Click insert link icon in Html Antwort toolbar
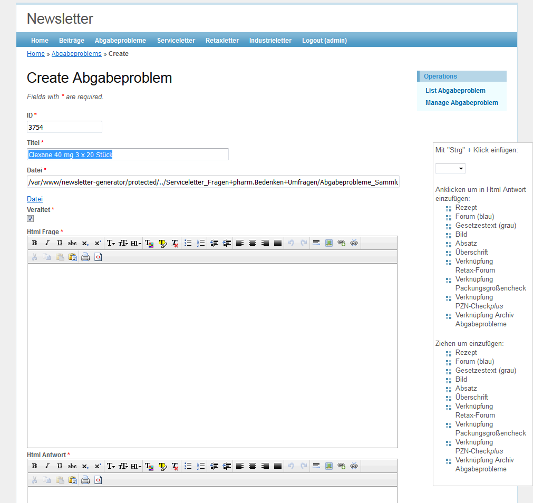The width and height of the screenshot is (533, 503). [x=342, y=466]
